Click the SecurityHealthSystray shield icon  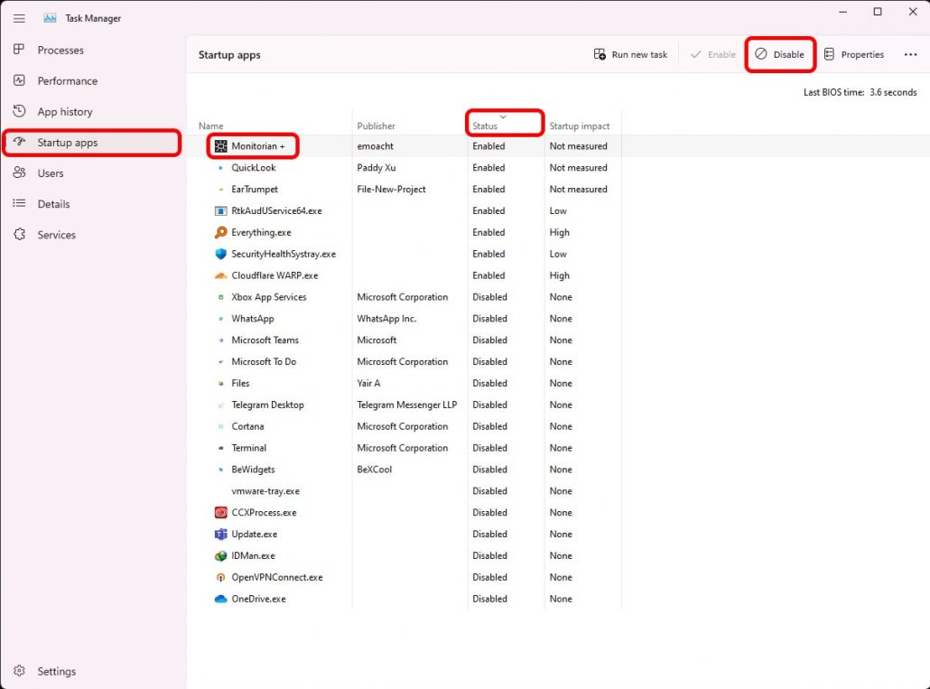220,254
